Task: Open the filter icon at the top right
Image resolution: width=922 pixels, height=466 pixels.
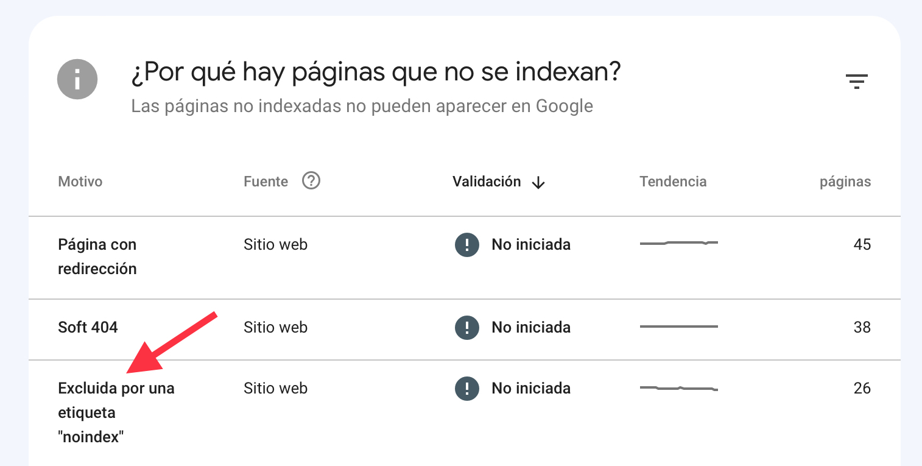Action: (x=857, y=80)
